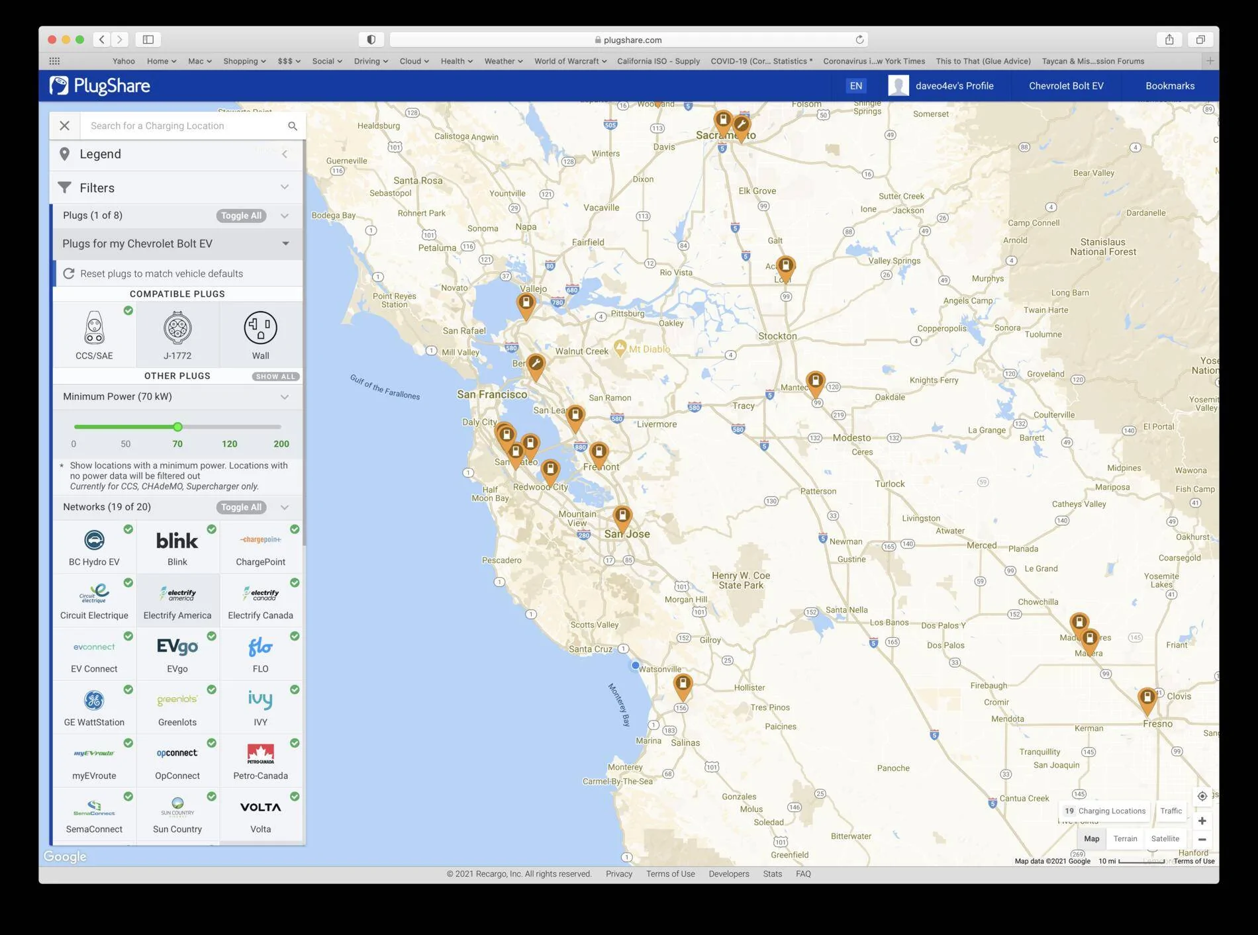Click the charging pin near Fremont
Viewport: 1258px width, 935px height.
point(599,454)
